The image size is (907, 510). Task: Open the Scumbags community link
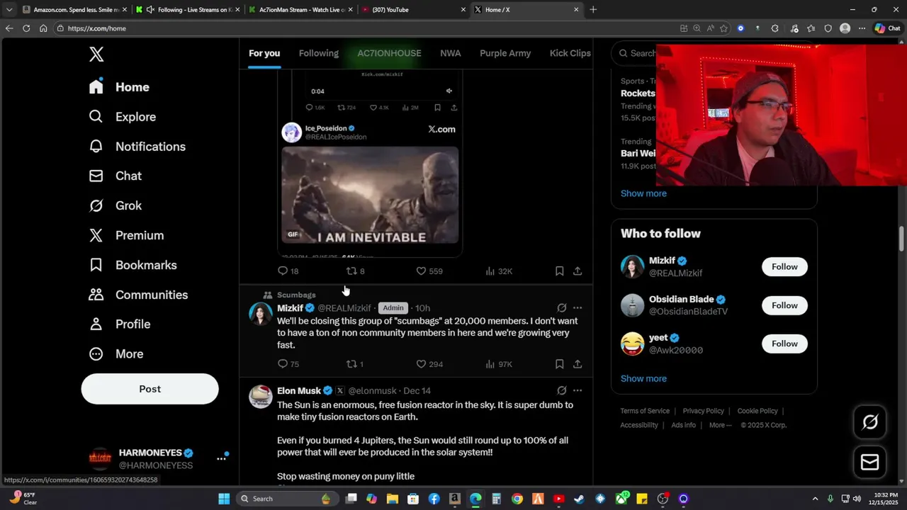[x=296, y=295]
